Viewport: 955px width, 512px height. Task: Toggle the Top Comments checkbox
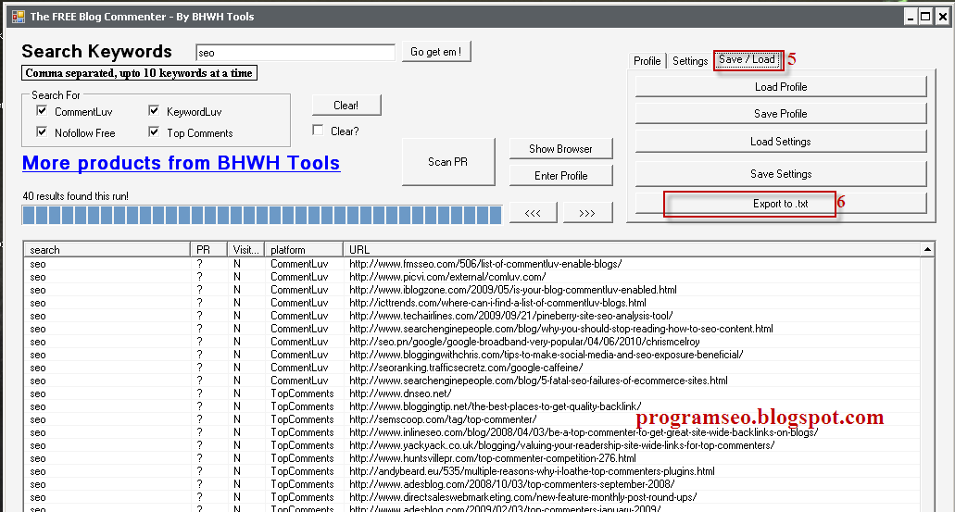(154, 132)
